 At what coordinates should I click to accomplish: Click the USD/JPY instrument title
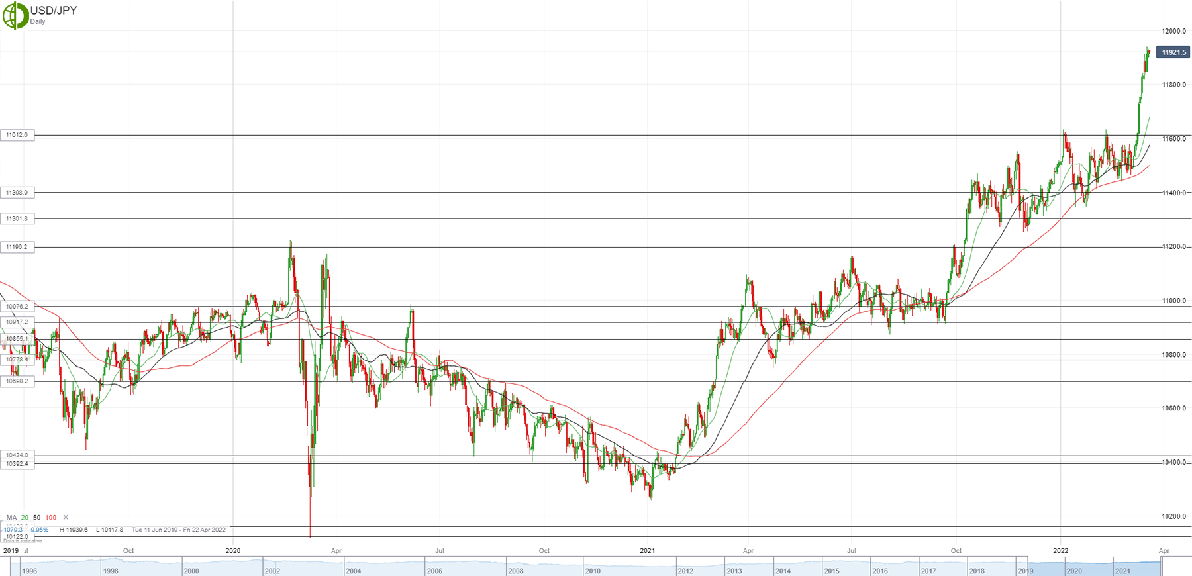[x=54, y=11]
